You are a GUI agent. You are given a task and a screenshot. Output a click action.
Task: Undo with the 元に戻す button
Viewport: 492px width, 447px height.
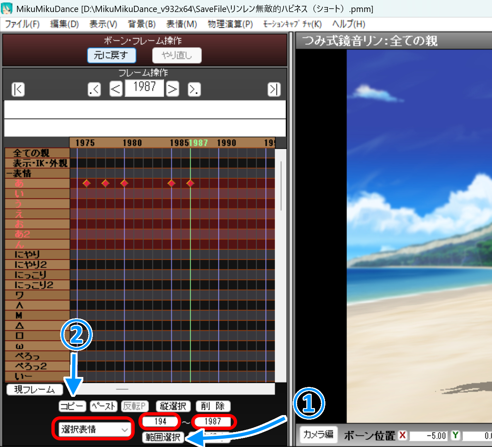[111, 56]
